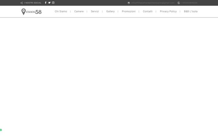Click the Civico58 logo
218x136 pixels.
31,11
